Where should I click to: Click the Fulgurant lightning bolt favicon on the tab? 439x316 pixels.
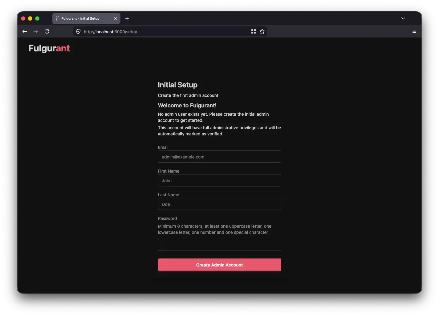point(57,18)
